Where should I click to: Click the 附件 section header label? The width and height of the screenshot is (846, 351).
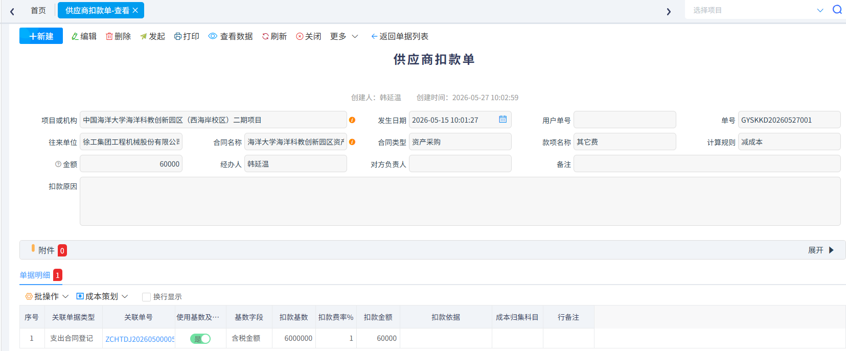click(46, 250)
